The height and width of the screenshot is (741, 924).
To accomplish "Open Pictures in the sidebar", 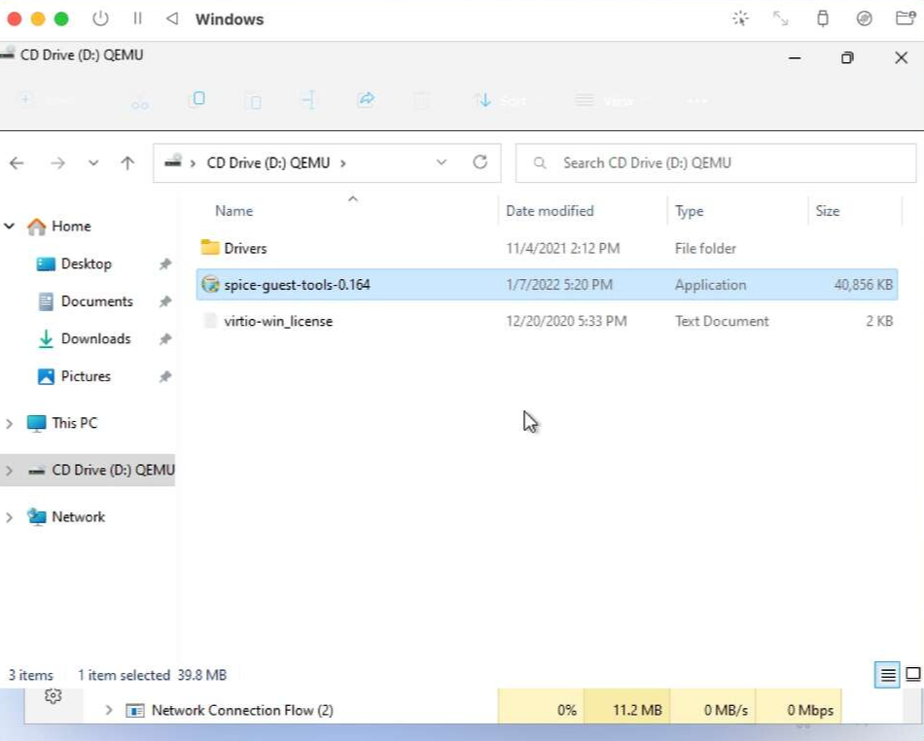I will pos(86,376).
